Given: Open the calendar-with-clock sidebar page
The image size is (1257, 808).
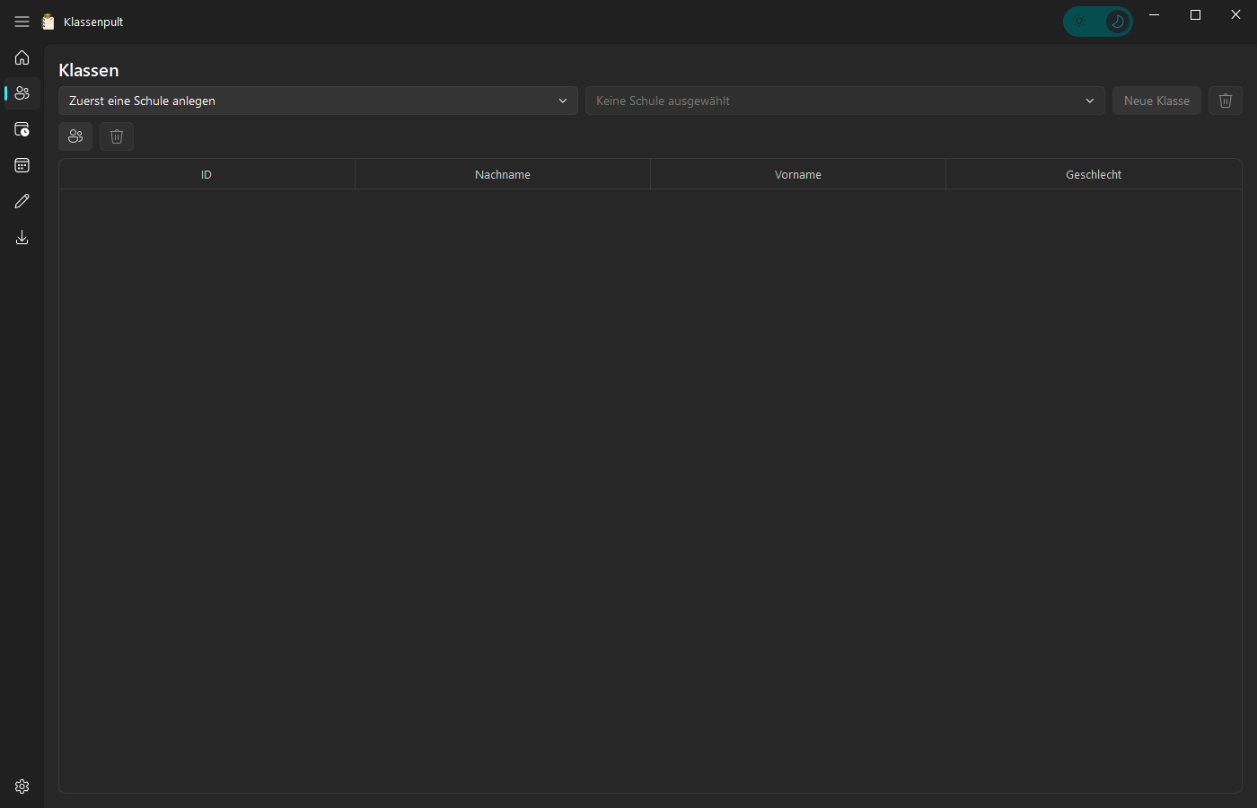Looking at the screenshot, I should coord(22,129).
